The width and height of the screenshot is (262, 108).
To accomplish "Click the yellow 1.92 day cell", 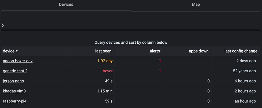I will coord(105,61).
